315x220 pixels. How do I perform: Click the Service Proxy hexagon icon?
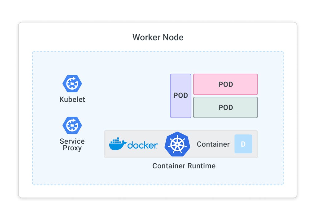pyautogui.click(x=72, y=125)
